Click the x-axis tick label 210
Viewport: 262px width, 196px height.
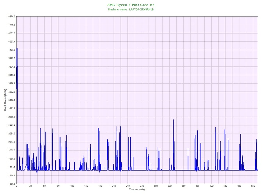coord(114,186)
